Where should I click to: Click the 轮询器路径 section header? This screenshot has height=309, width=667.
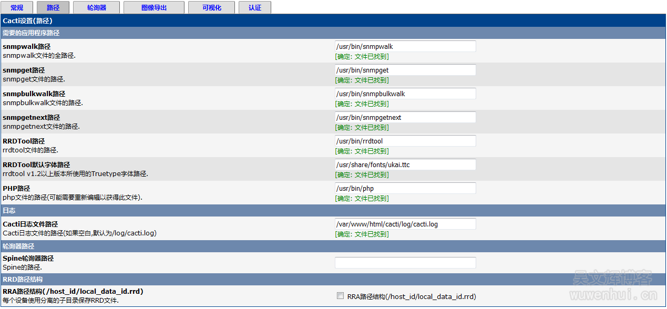tap(18, 246)
